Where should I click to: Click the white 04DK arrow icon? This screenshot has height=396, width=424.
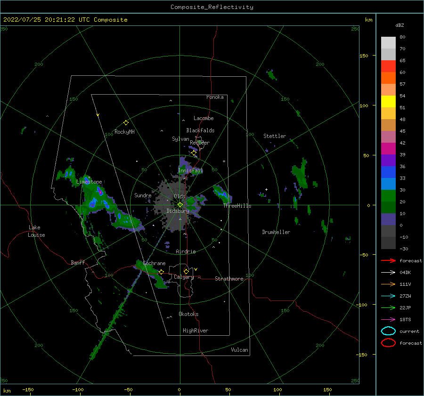point(388,273)
